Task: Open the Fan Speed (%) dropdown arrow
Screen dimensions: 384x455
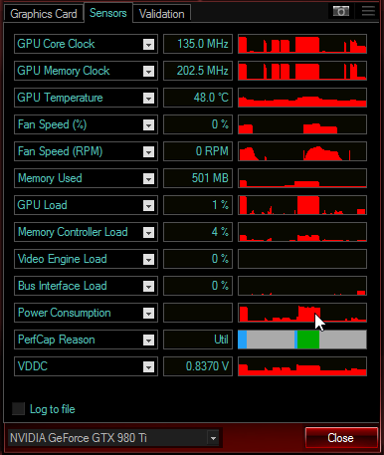Action: (x=148, y=124)
